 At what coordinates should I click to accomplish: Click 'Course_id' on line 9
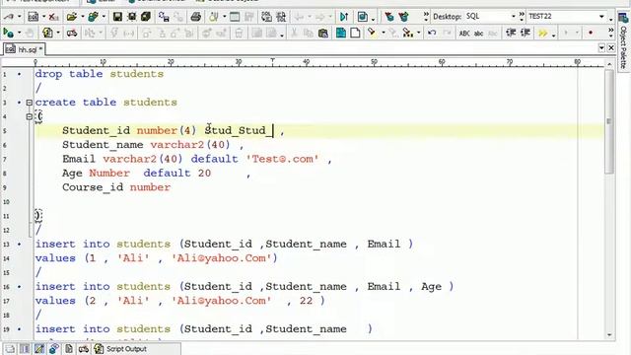[93, 187]
